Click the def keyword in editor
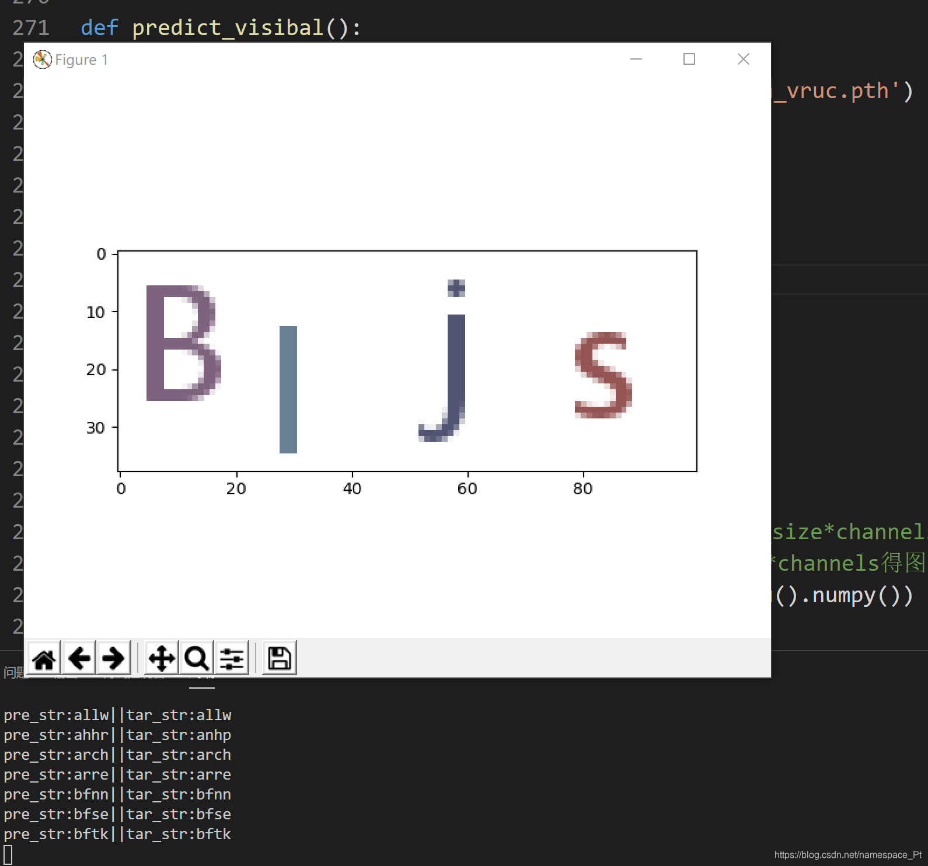The height and width of the screenshot is (866, 928). pos(99,27)
